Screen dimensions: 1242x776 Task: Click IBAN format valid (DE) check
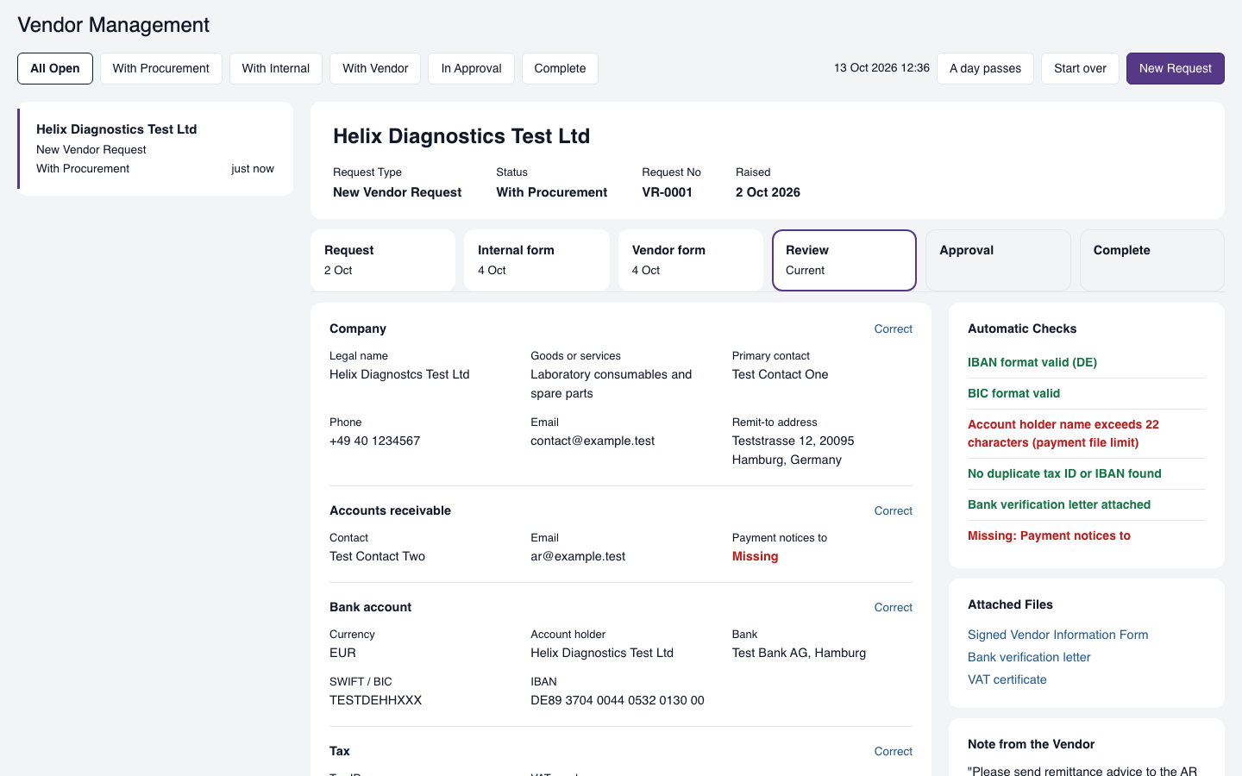[1032, 362]
